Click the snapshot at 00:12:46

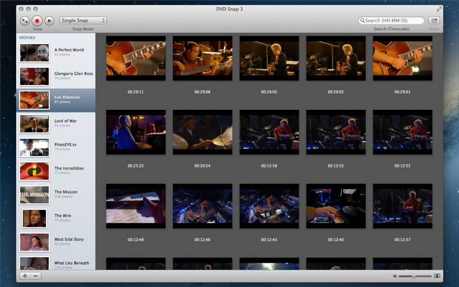pyautogui.click(x=202, y=206)
